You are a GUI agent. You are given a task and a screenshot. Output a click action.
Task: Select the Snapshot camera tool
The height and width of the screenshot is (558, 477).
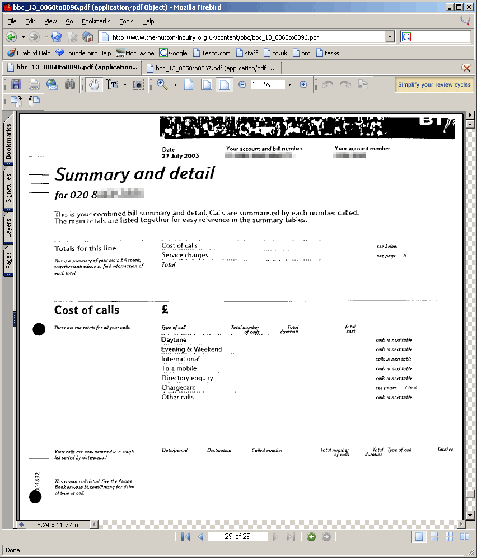(138, 85)
